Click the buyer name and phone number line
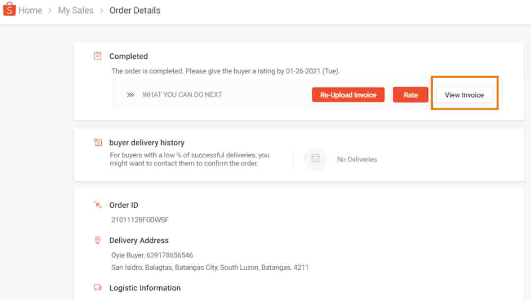 (x=152, y=255)
